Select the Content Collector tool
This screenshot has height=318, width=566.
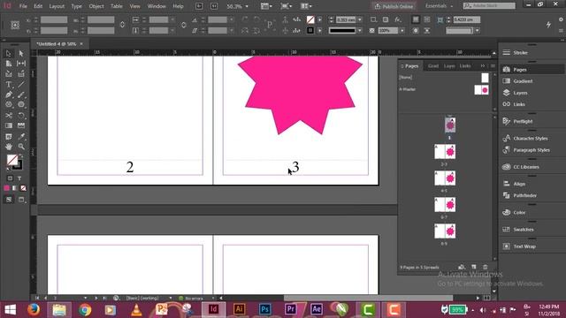(x=9, y=74)
